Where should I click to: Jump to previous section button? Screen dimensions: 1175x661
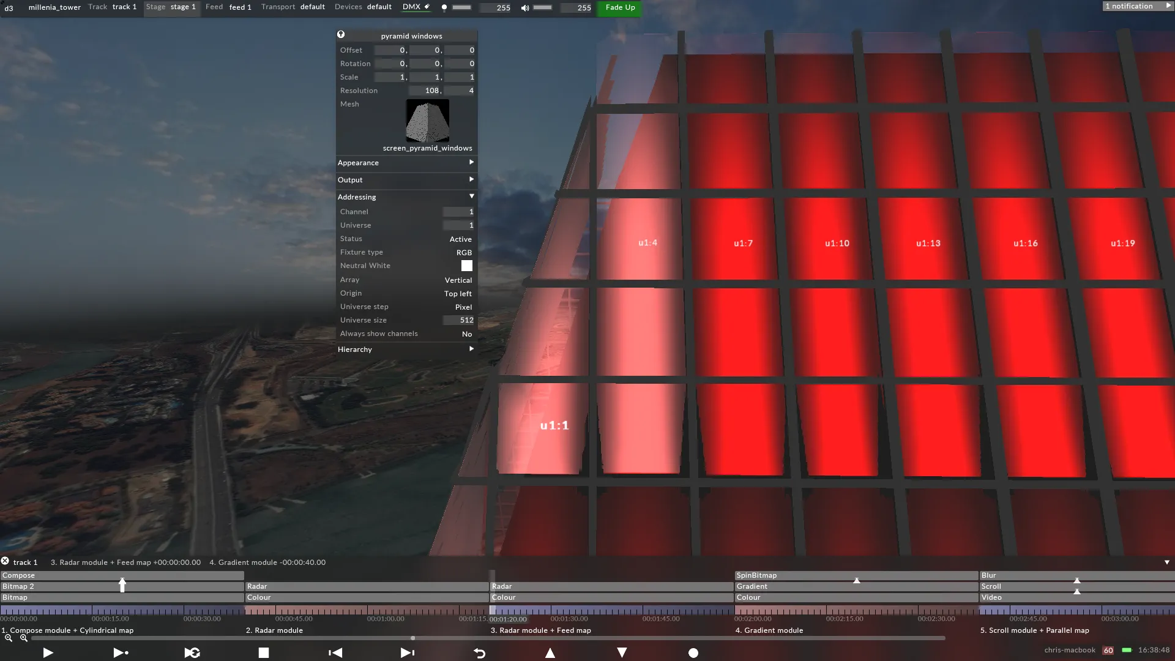[335, 653]
